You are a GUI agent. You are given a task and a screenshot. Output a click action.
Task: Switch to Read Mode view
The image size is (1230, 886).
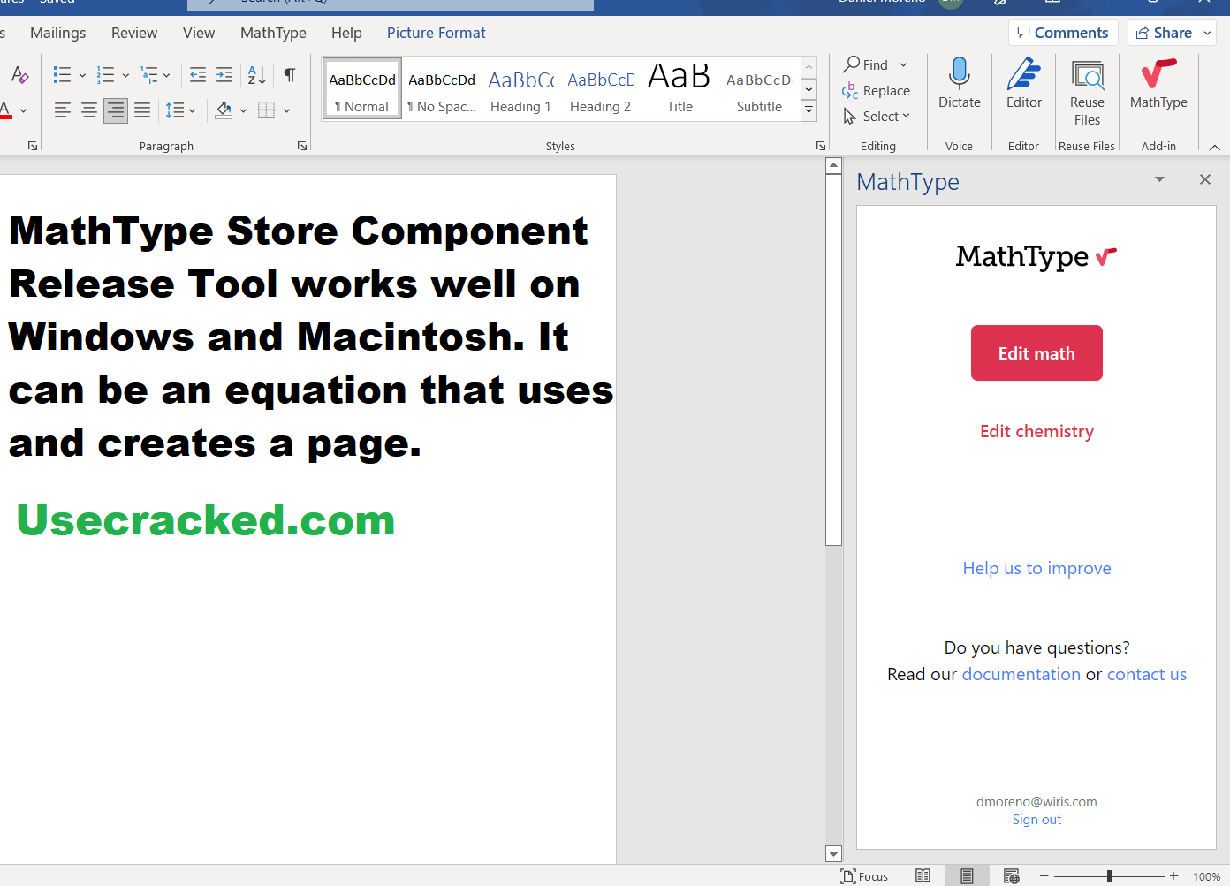tap(922, 876)
